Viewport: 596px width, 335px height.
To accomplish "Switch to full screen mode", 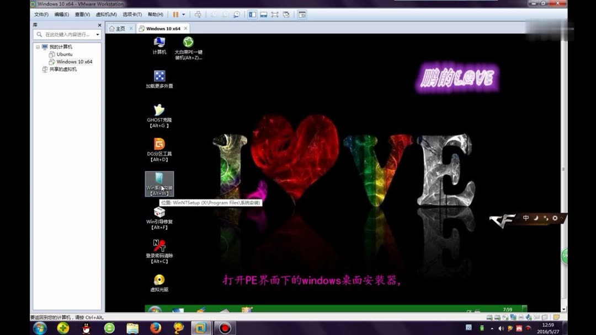I will pyautogui.click(x=274, y=14).
